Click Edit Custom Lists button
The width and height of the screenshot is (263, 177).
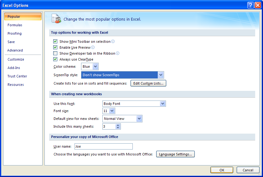pyautogui.click(x=148, y=83)
